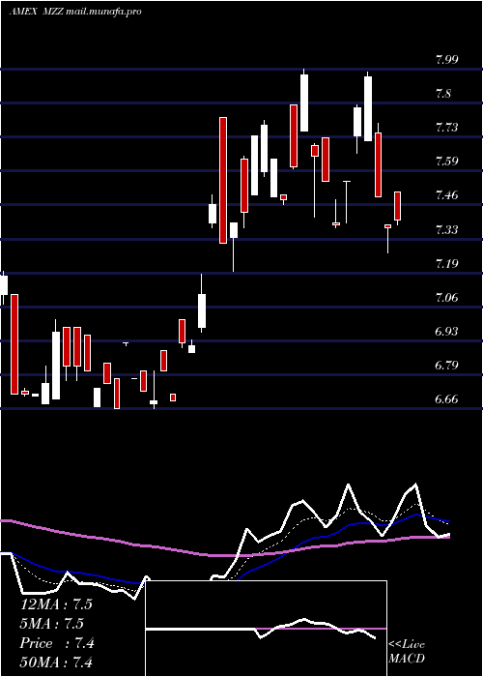Click the 6.93 price axis label

click(x=446, y=331)
